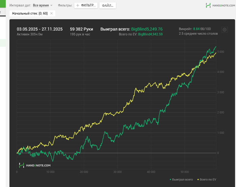236x187 pixels.
Task: Click the yellow Всего по EV legend dot
Action: point(198,180)
